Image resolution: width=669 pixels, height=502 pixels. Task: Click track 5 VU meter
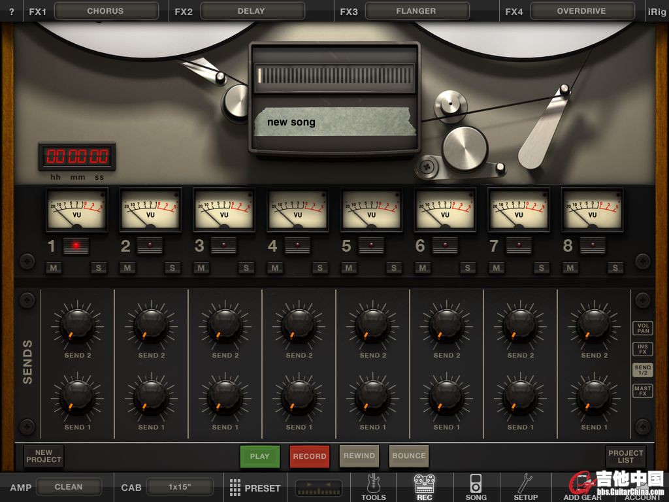(372, 210)
